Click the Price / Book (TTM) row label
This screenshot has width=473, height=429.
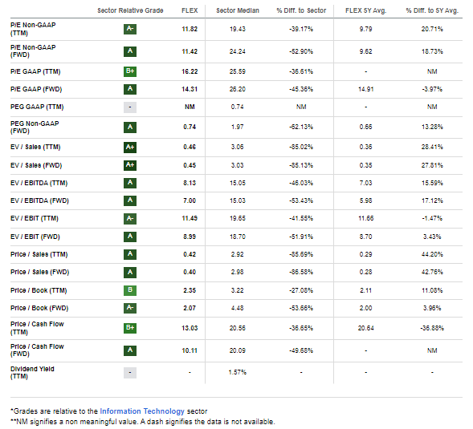(x=39, y=290)
